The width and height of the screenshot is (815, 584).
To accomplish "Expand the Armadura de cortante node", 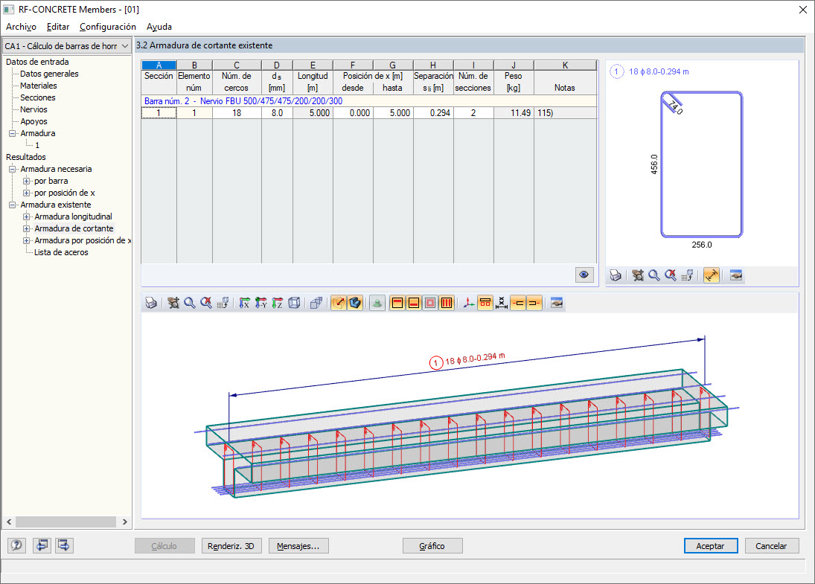I will [x=27, y=228].
